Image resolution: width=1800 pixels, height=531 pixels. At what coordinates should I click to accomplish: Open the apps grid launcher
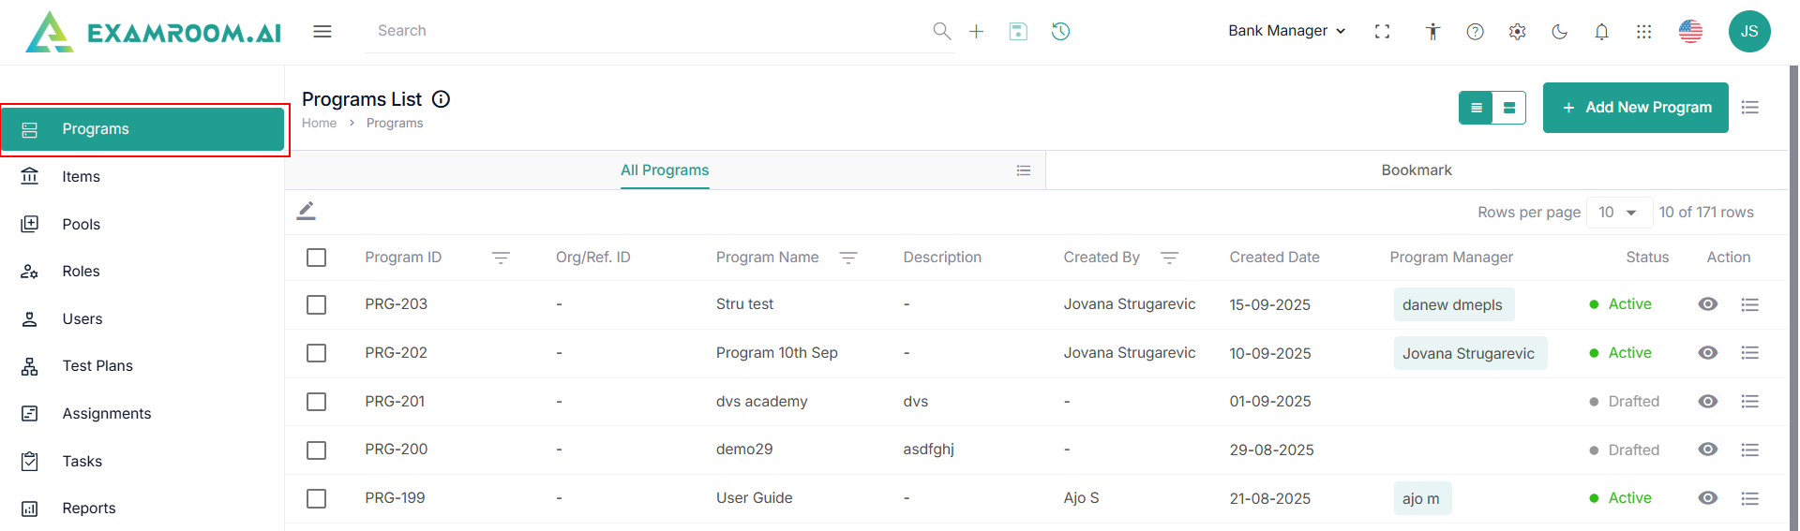pos(1643,32)
